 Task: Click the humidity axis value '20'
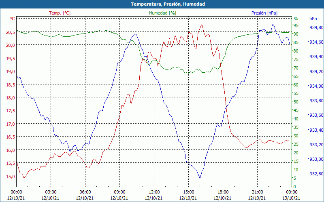pos(296,153)
